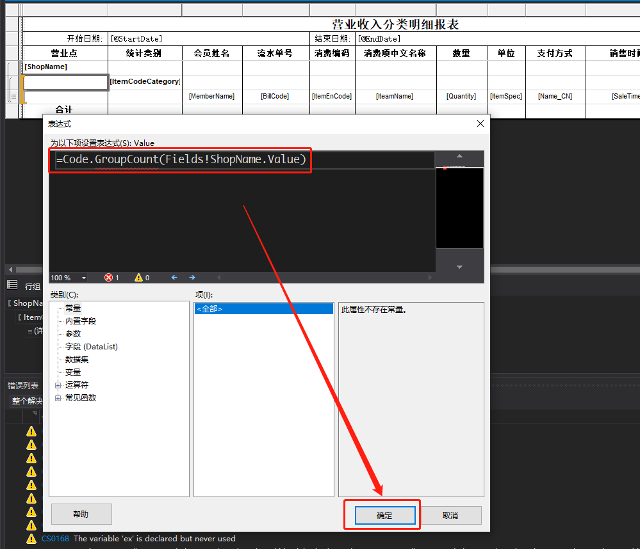Click the [ItemSpec] detail cell

[x=506, y=96]
